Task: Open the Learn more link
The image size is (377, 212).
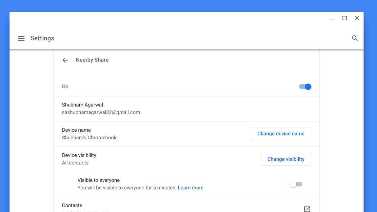Action: (x=191, y=188)
